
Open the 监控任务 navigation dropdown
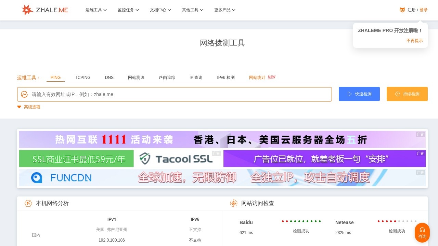coord(128,10)
